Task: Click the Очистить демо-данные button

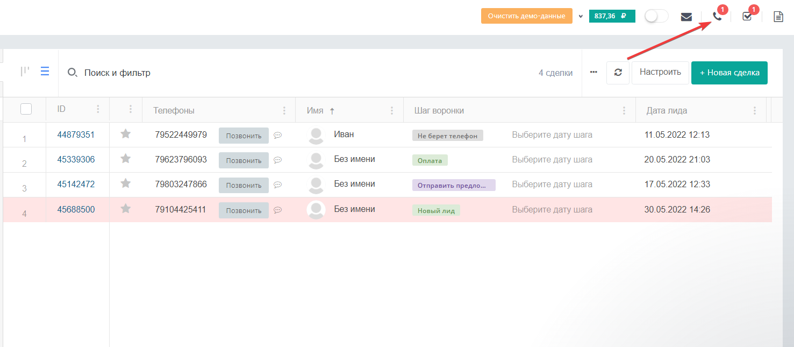Action: [x=527, y=16]
